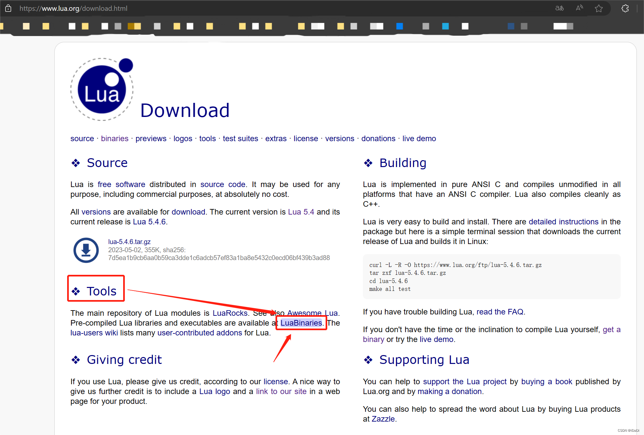Click the translate page icon

[559, 8]
